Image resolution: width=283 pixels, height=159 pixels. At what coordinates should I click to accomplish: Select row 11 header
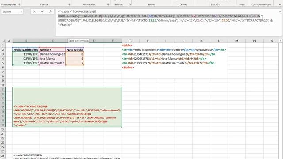tap(3, 90)
